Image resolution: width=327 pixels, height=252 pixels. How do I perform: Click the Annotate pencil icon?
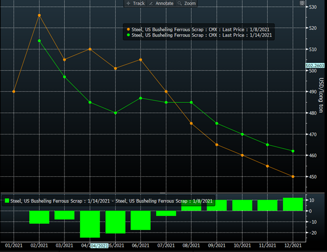[151, 3]
